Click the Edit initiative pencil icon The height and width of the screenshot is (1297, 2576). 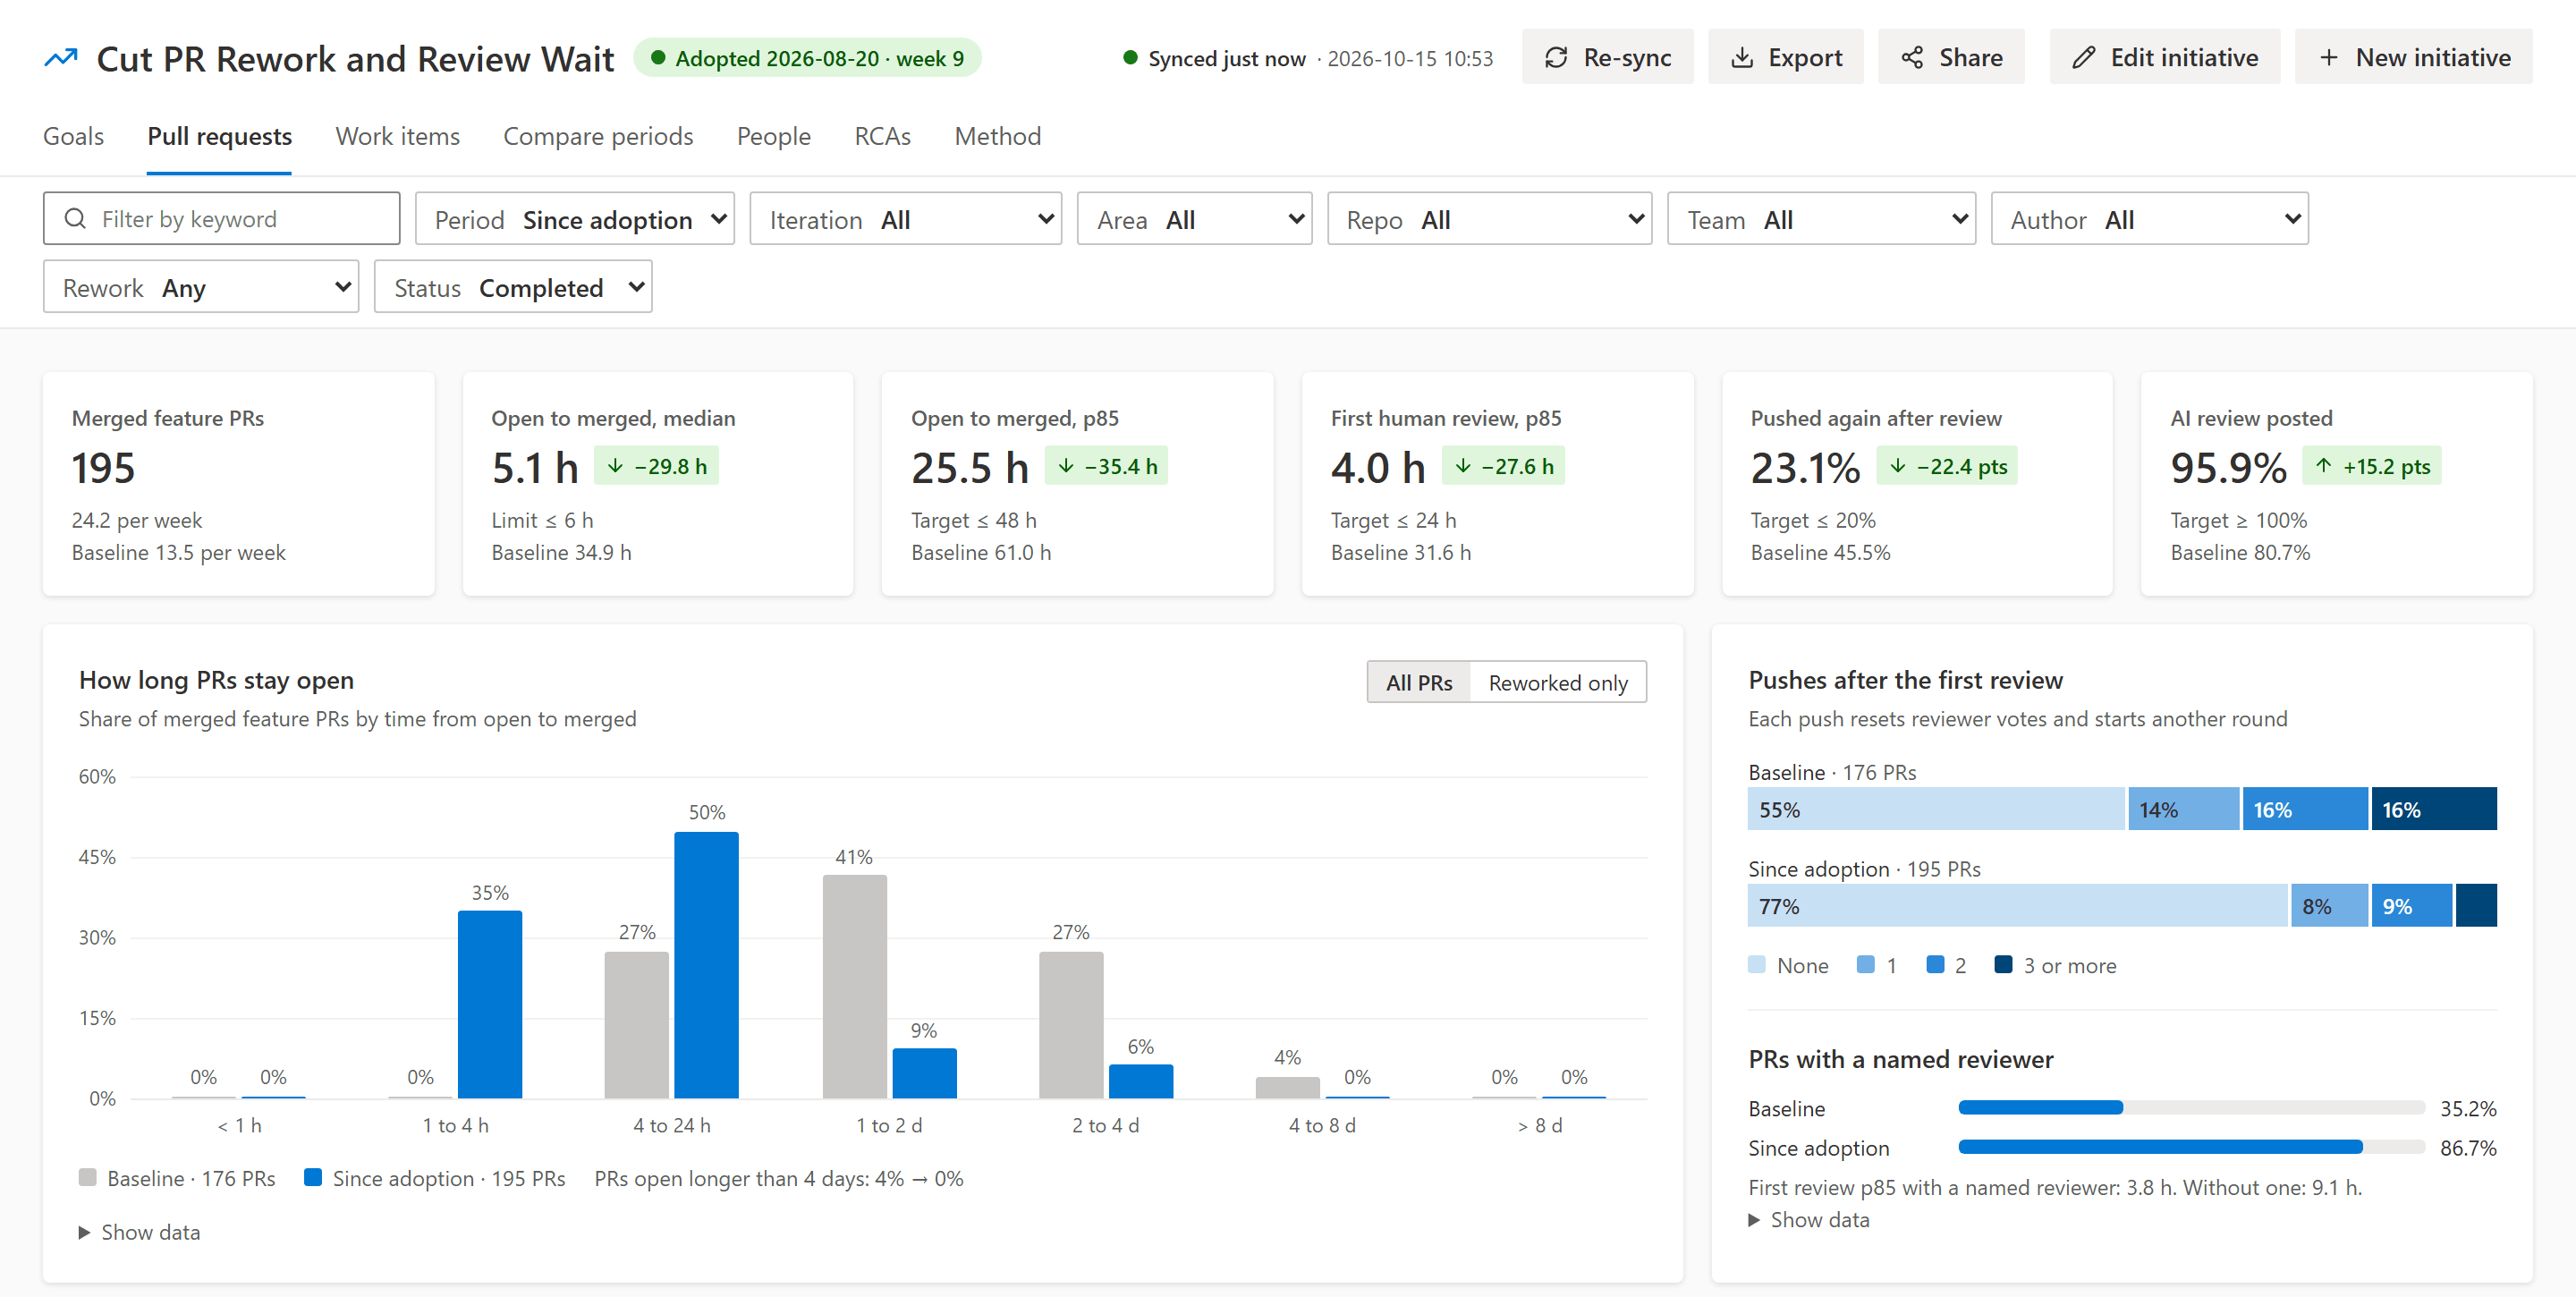2083,57
